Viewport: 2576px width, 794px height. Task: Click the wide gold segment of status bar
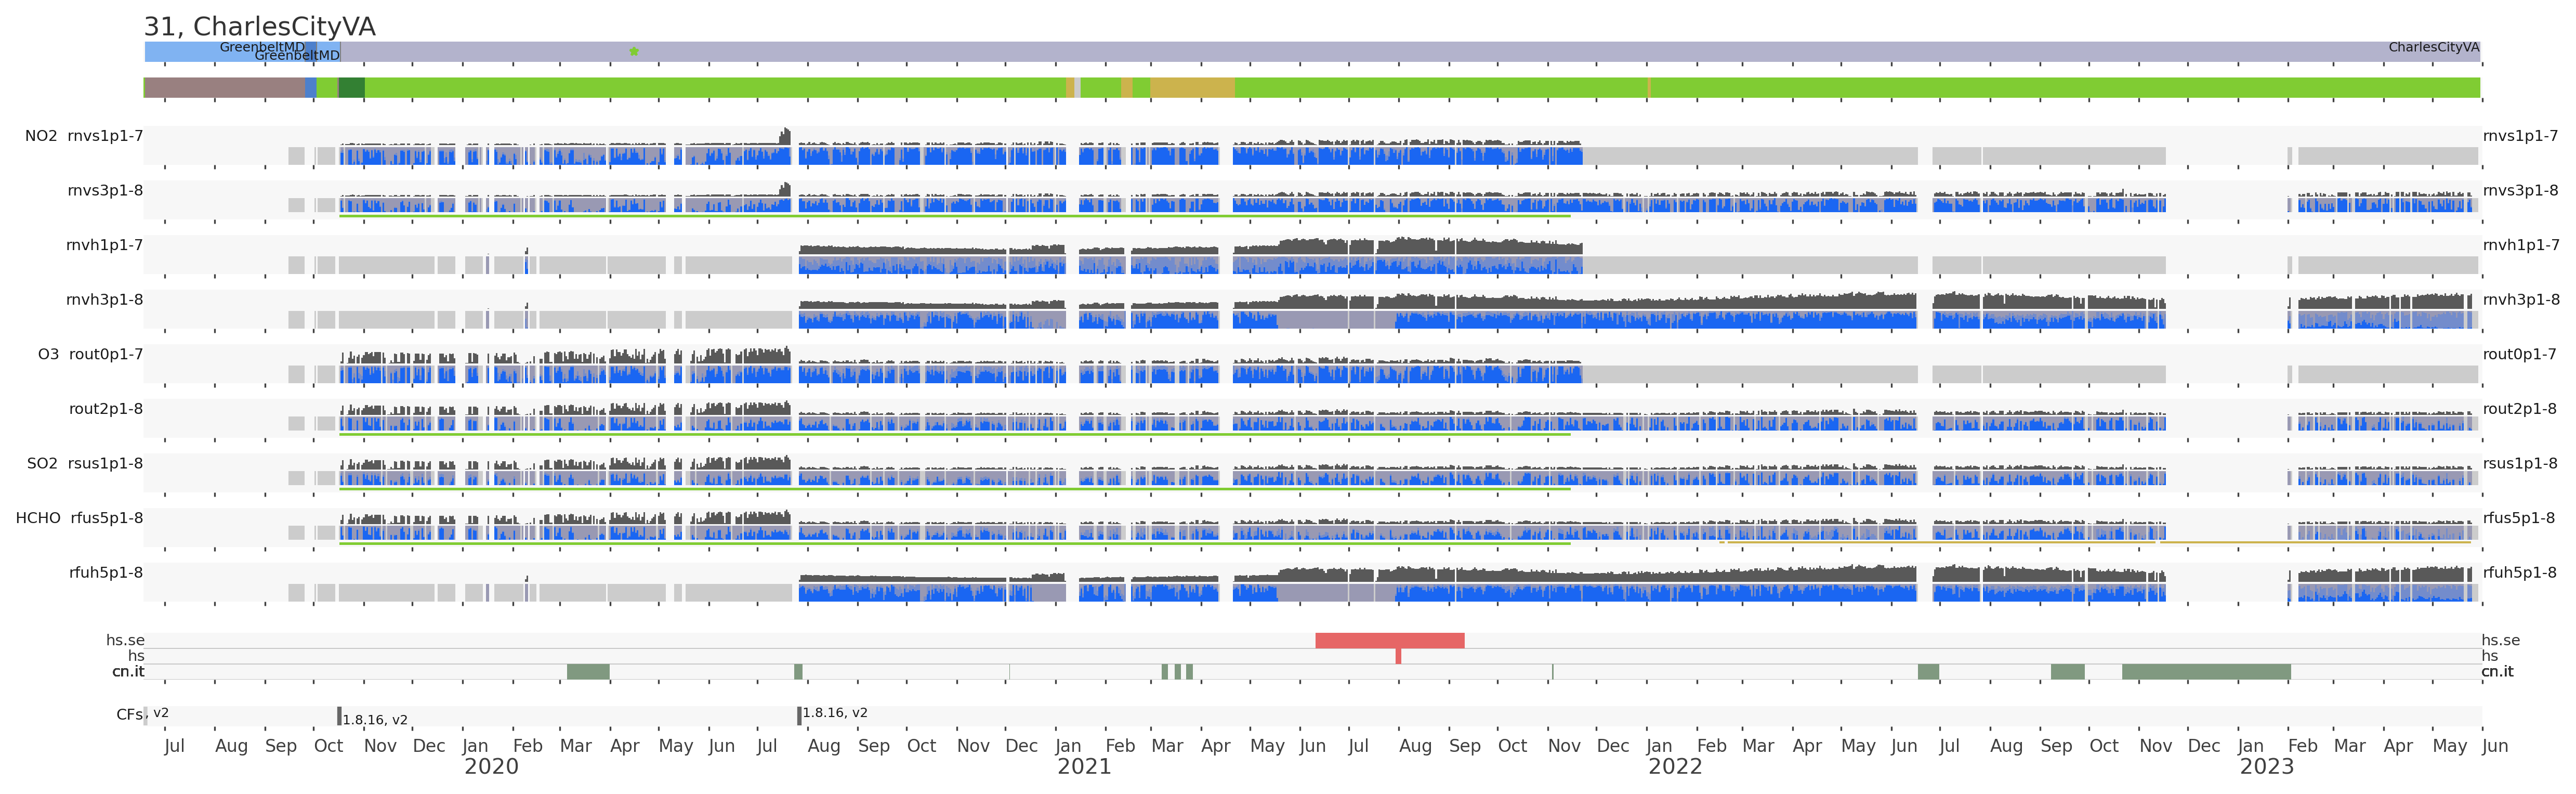1192,88
